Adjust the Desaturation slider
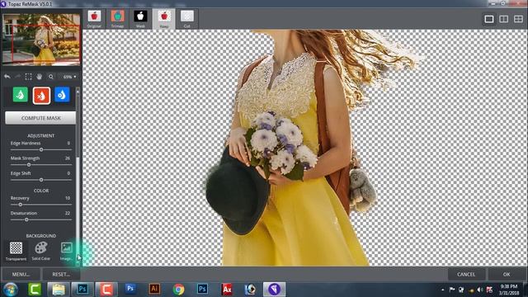Viewport: 528px width, 297px height. click(41, 219)
